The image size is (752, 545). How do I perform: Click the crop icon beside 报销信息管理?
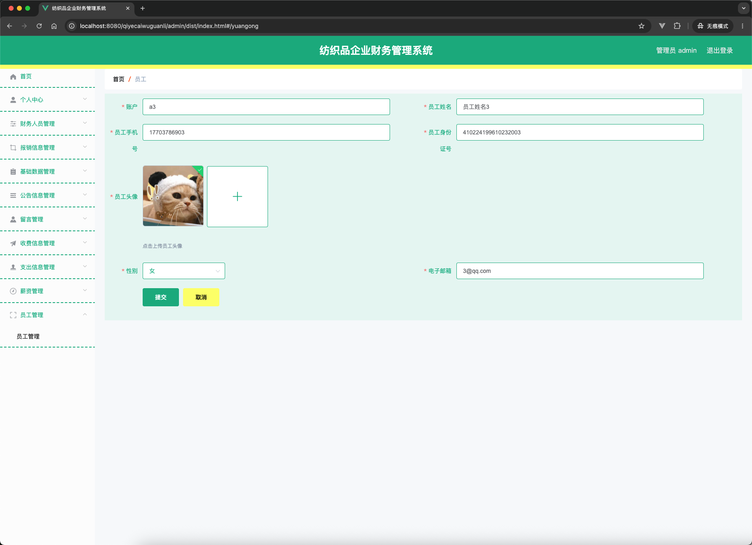pyautogui.click(x=13, y=148)
